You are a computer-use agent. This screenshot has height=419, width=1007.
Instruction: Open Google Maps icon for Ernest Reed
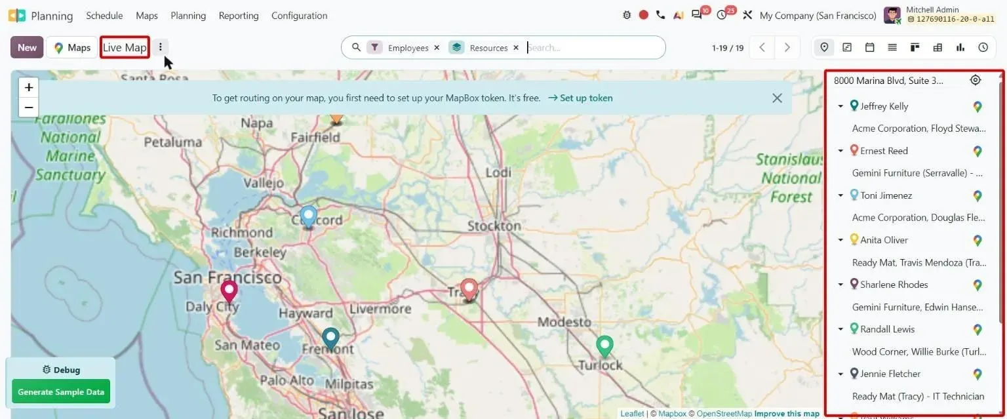point(977,151)
